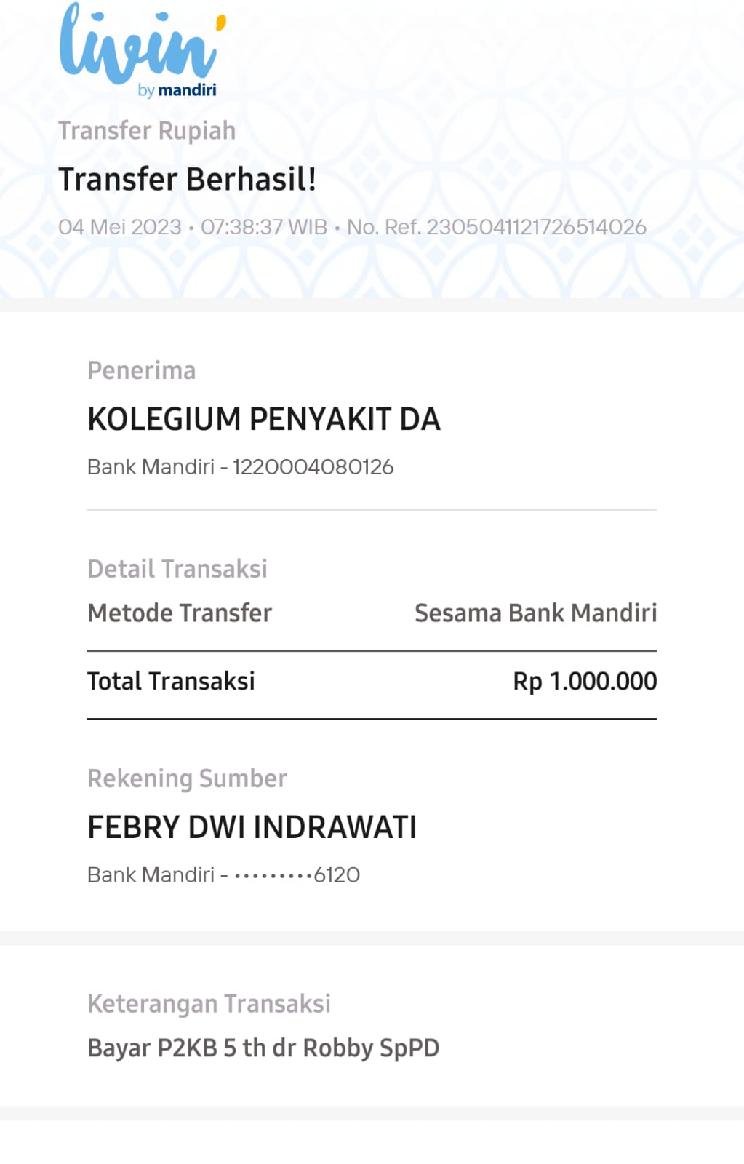
Task: Click the amount 'Rp 1.000.000'
Action: [x=585, y=682]
